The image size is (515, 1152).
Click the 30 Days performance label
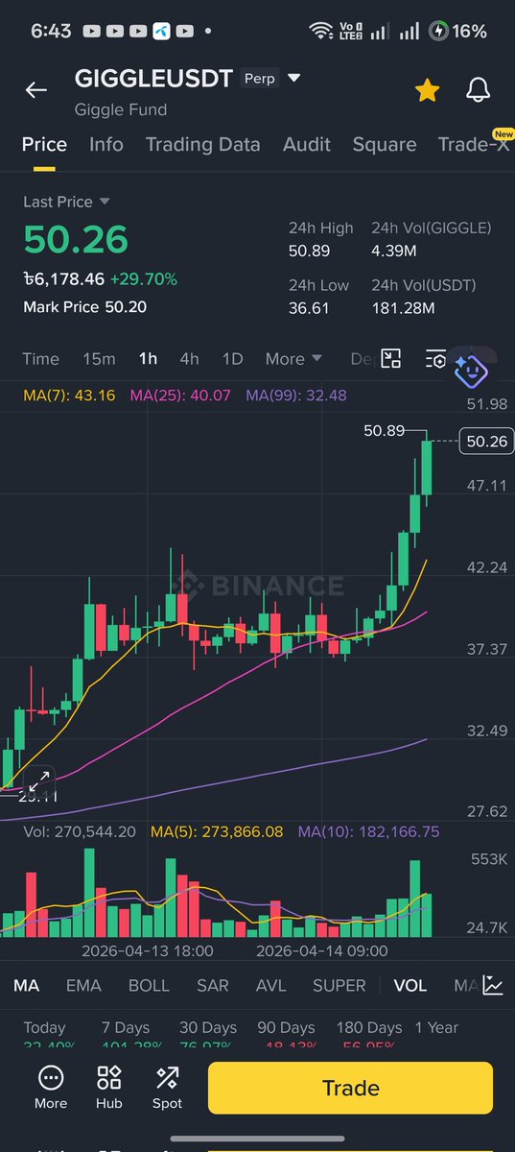tap(208, 1027)
